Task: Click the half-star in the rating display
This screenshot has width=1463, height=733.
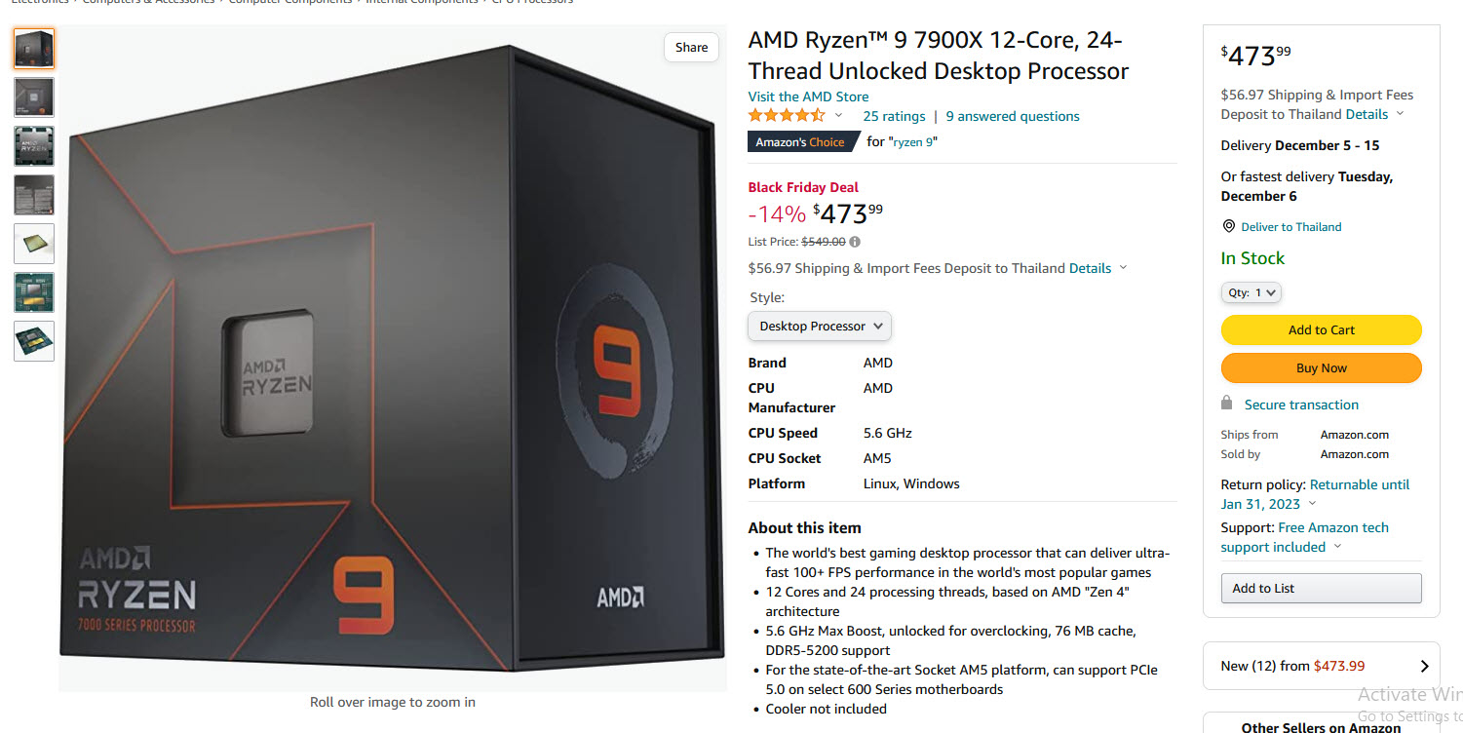Action: click(818, 115)
